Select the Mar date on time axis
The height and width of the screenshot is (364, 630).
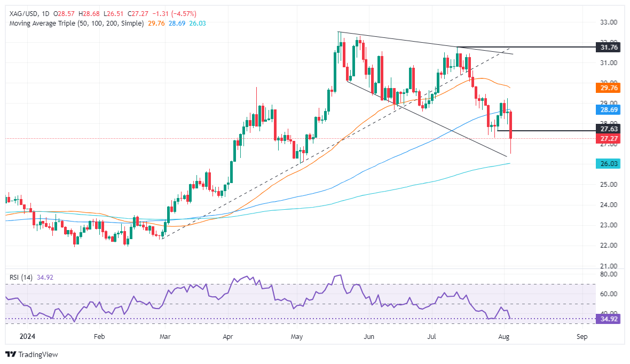[165, 336]
